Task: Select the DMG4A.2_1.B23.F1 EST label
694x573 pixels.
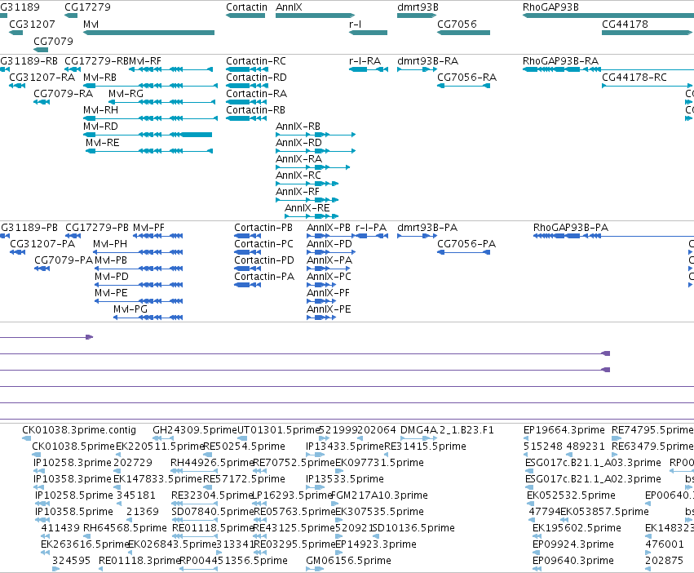Action: (447, 430)
